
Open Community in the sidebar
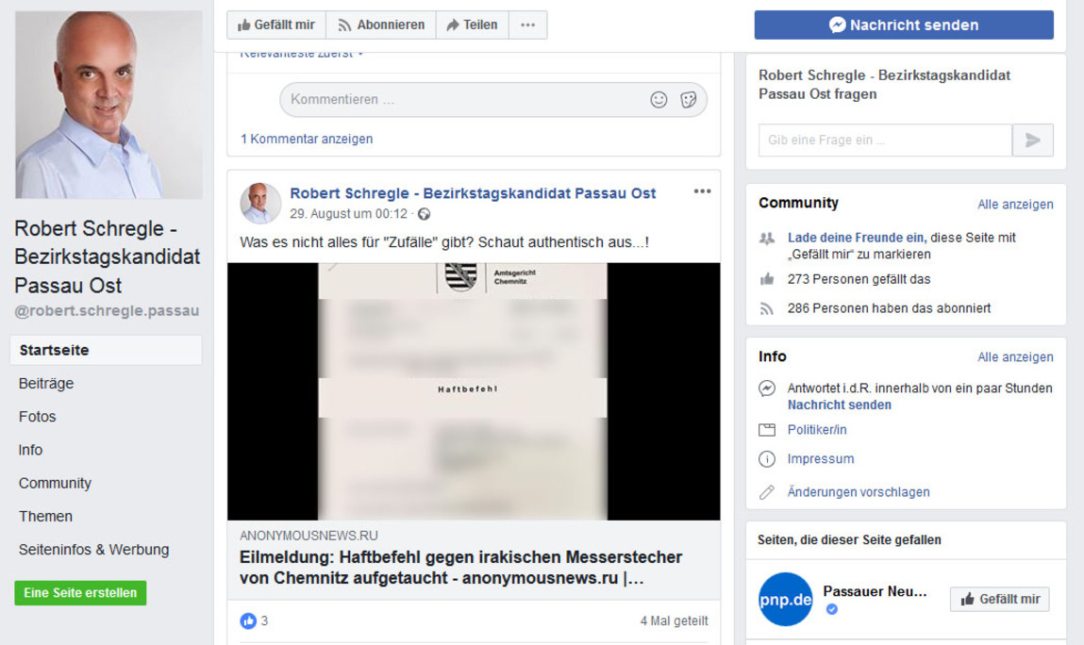coord(55,483)
